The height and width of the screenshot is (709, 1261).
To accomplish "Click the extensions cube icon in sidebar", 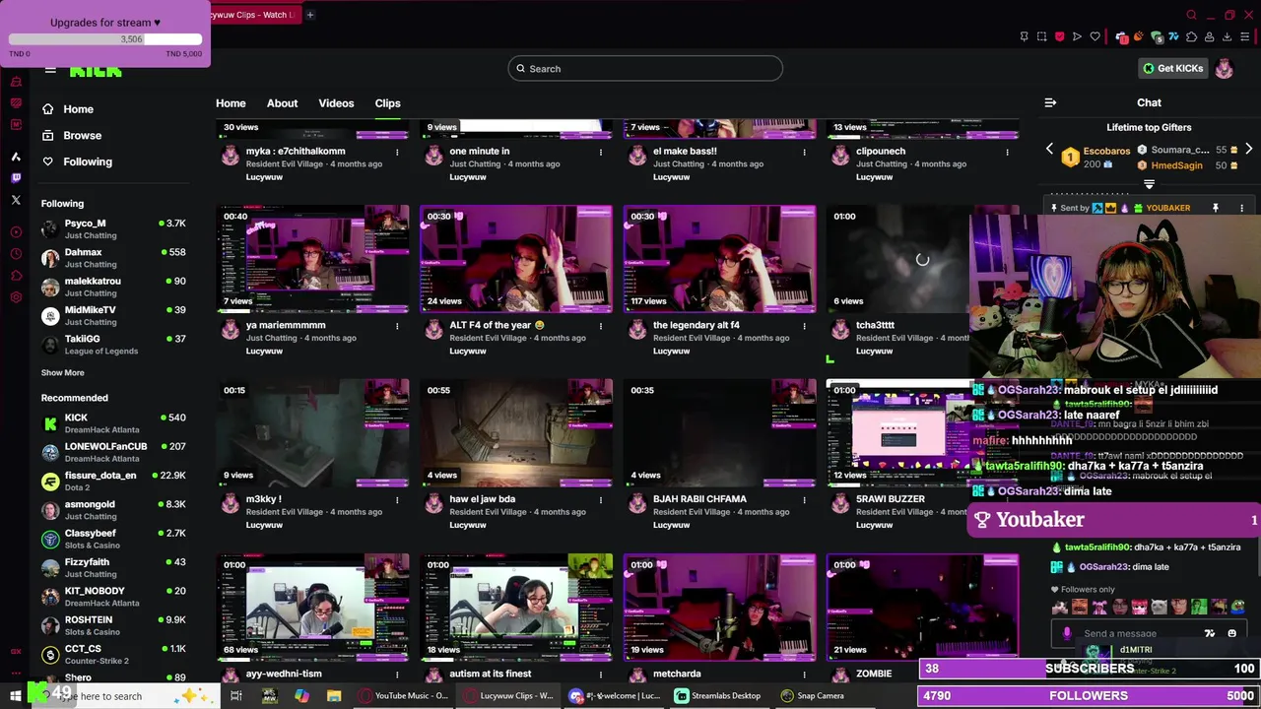I will (x=16, y=276).
